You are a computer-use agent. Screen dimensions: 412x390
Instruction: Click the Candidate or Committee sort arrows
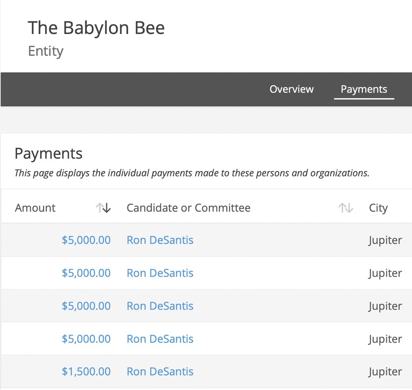coord(346,208)
